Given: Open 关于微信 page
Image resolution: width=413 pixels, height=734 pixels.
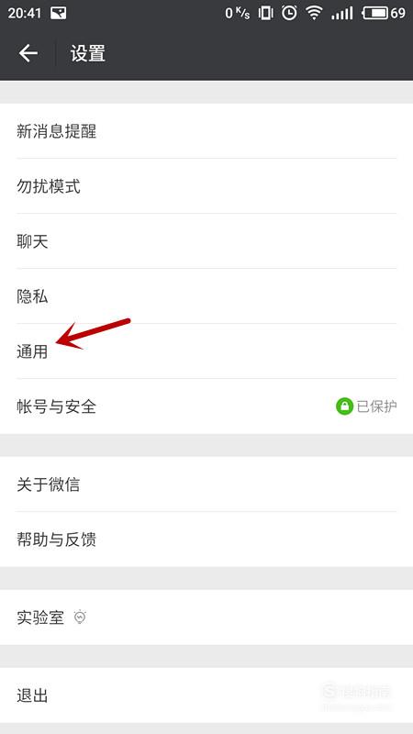Looking at the screenshot, I should 206,484.
